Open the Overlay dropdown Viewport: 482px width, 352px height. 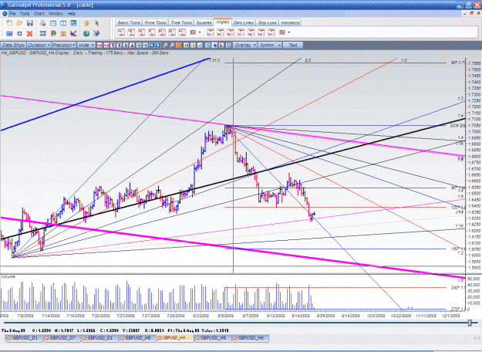coord(244,46)
